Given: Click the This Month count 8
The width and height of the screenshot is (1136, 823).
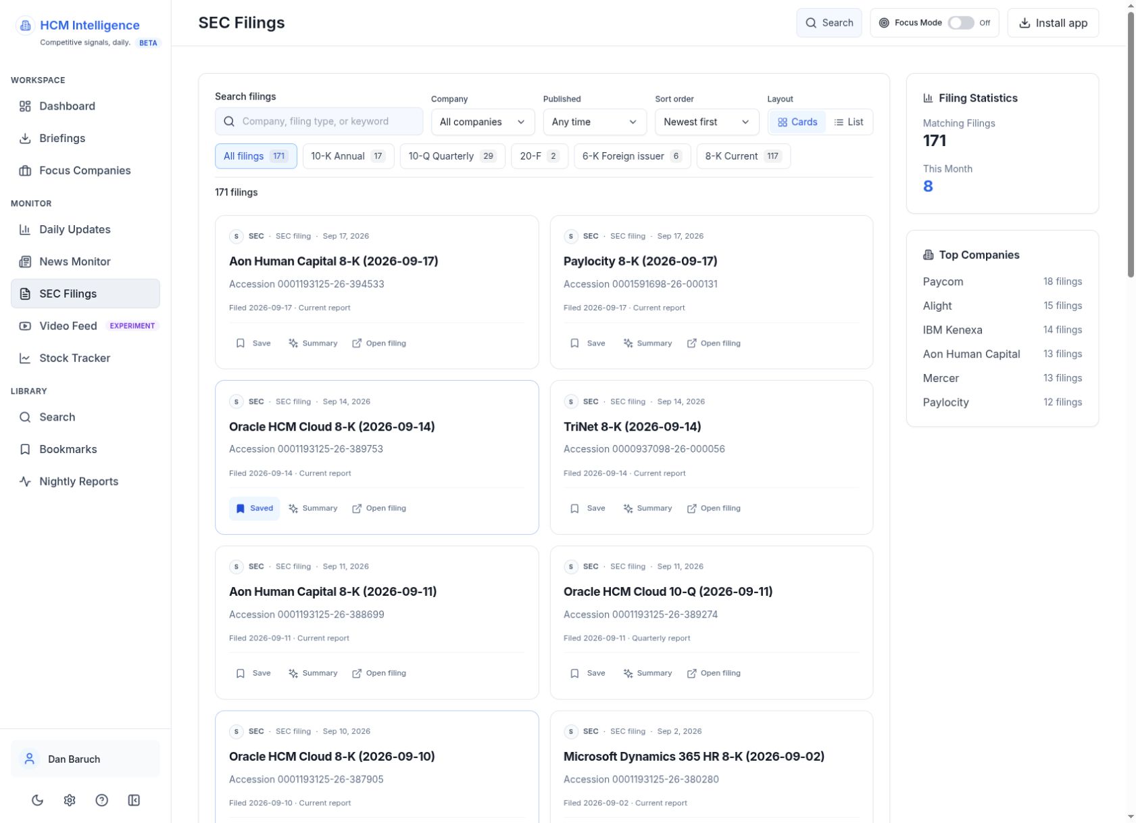Looking at the screenshot, I should point(928,187).
